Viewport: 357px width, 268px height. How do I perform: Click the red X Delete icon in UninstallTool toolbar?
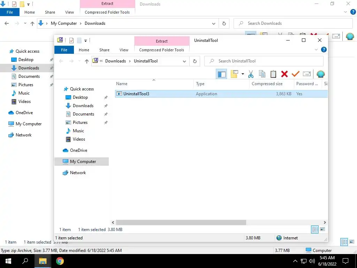284,74
